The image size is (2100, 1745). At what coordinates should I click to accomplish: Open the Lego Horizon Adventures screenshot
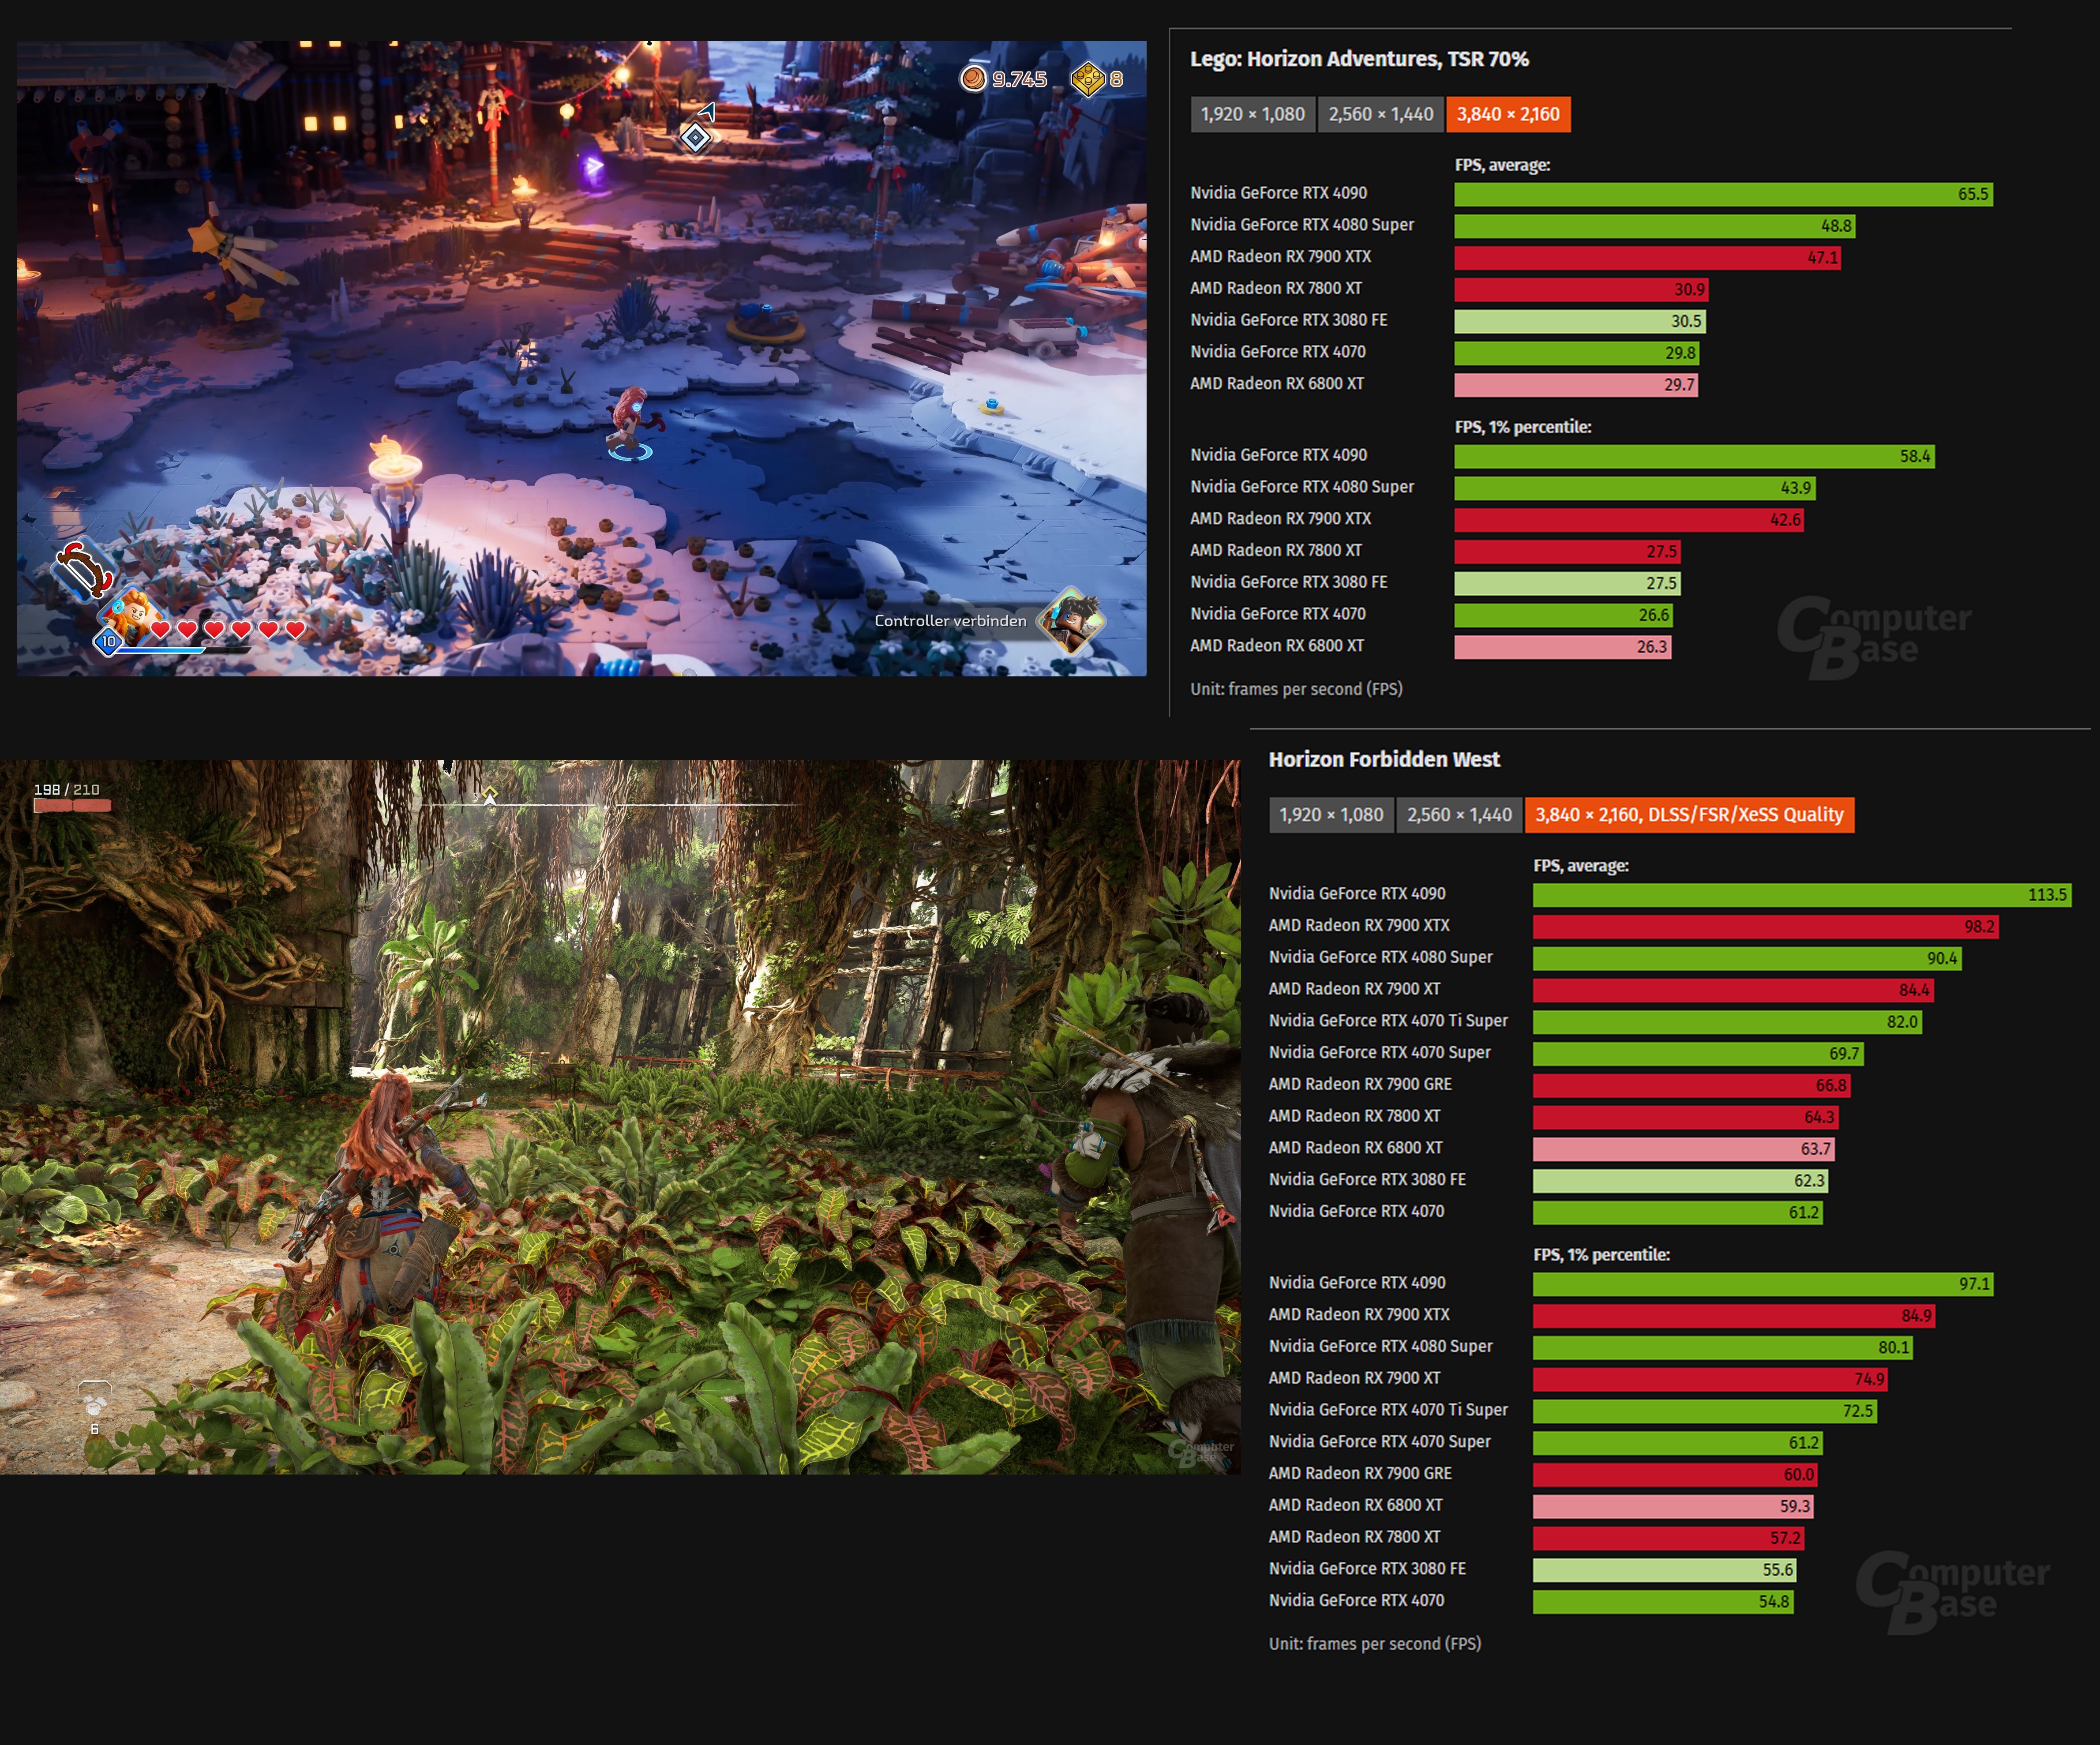[581, 358]
